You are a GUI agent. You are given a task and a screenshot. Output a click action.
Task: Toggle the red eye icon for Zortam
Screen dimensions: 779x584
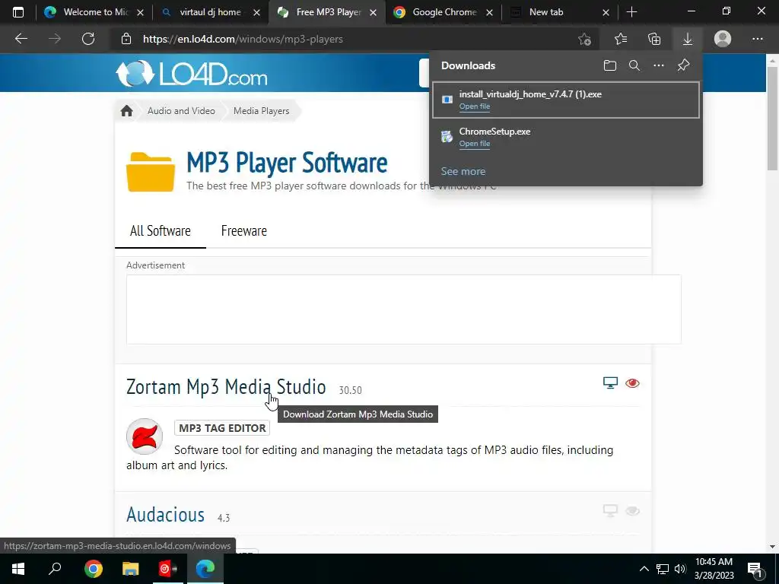(x=632, y=383)
